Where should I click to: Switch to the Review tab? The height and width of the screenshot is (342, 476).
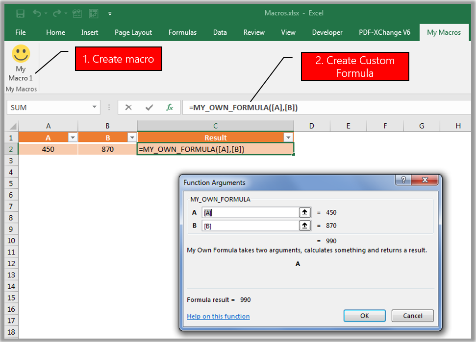pyautogui.click(x=254, y=32)
